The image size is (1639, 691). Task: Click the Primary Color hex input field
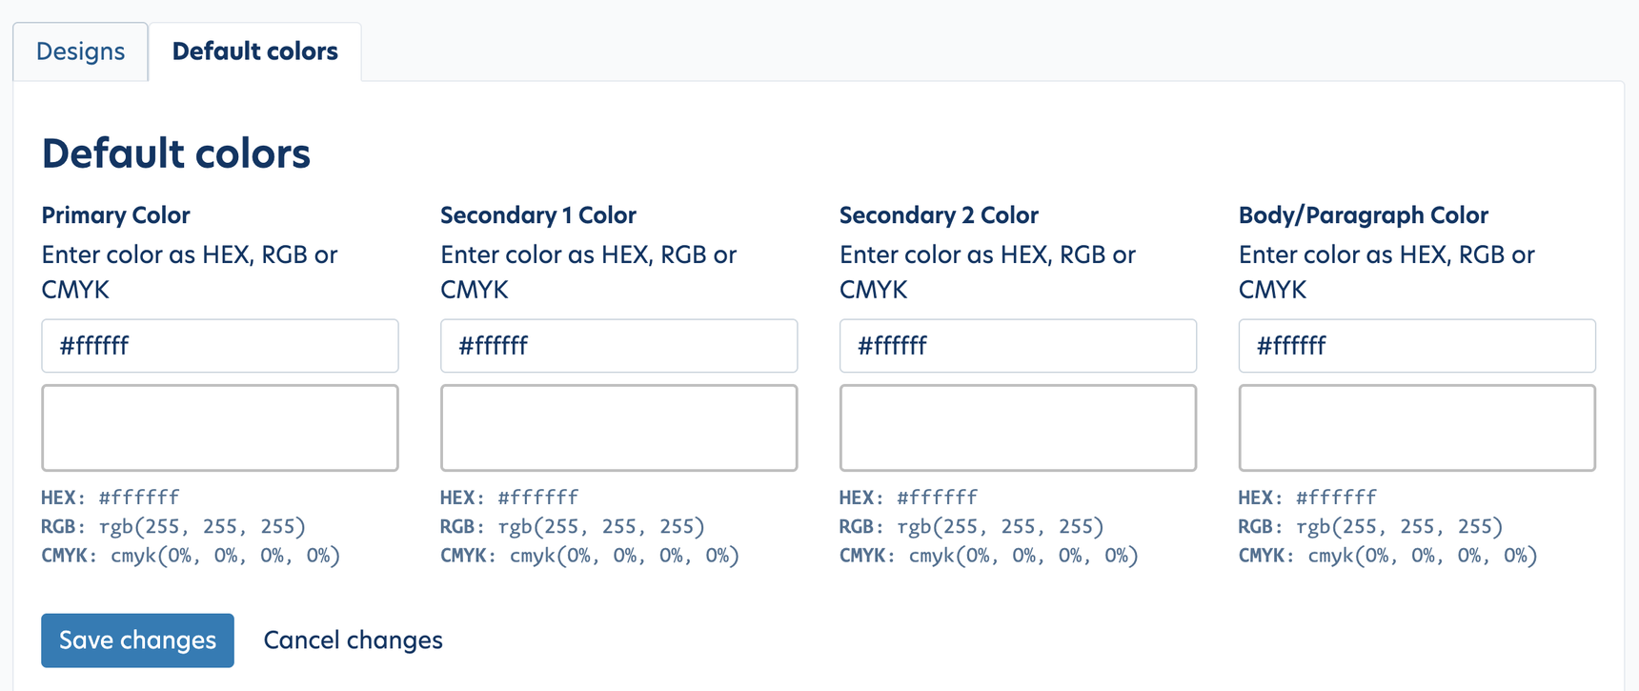[x=220, y=346]
